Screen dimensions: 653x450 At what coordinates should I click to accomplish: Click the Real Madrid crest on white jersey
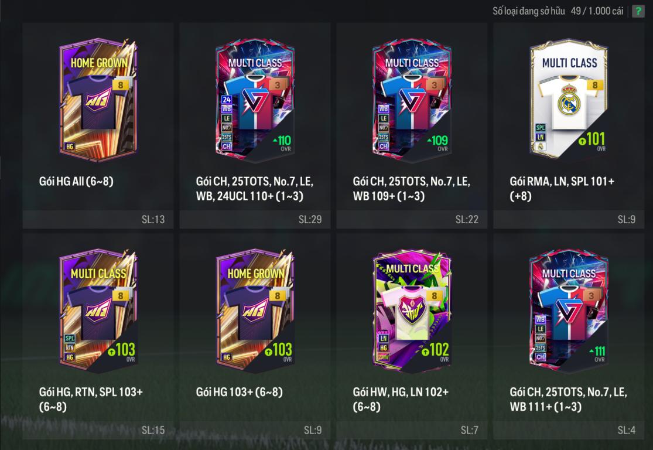point(569,100)
